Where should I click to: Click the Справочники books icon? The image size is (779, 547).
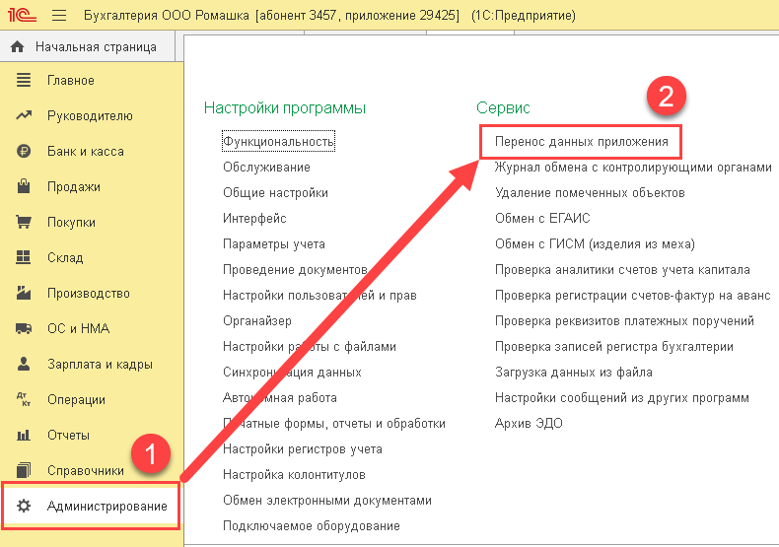[x=24, y=470]
